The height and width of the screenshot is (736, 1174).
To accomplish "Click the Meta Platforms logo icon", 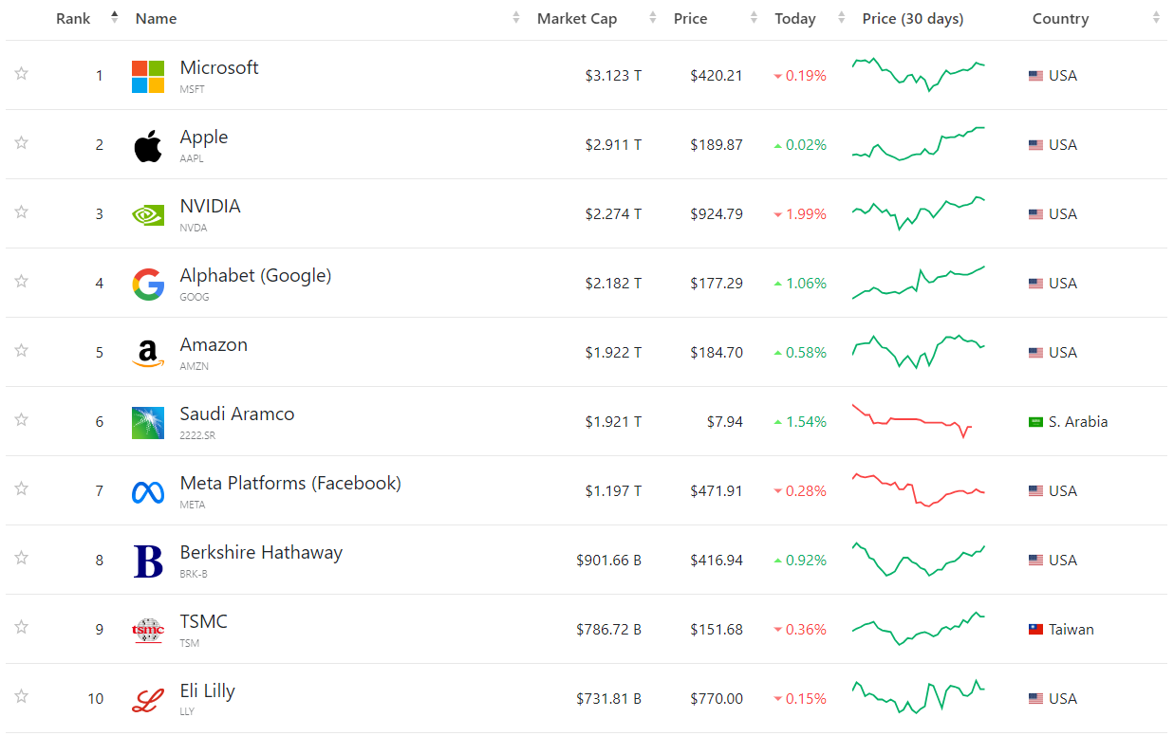I will (x=148, y=492).
